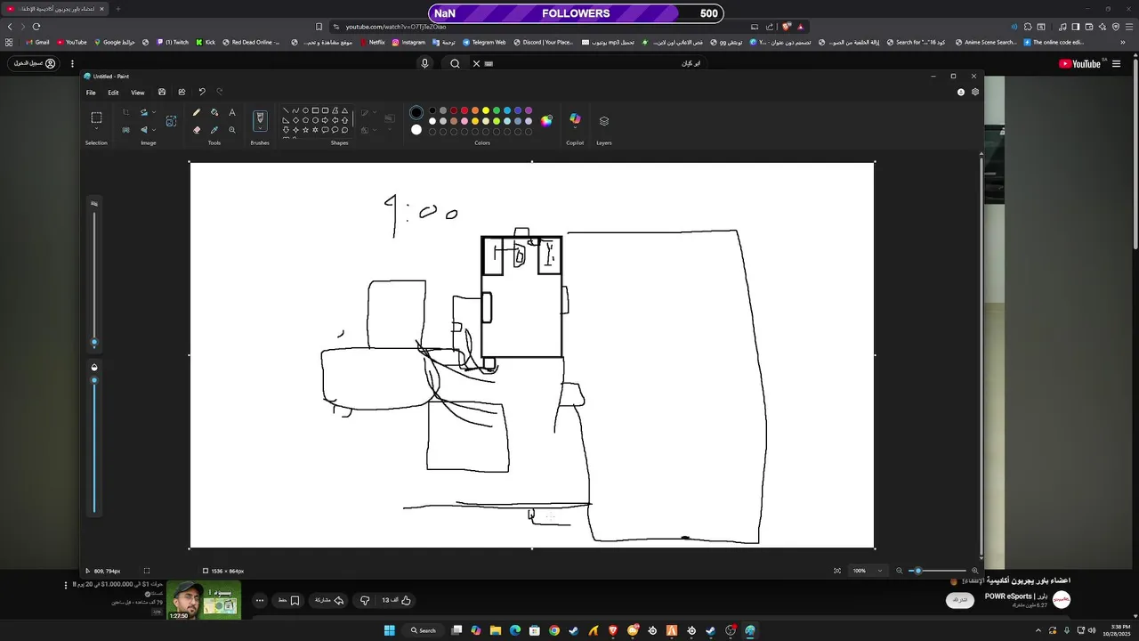The image size is (1139, 641).
Task: Expand the Flip options dropdown
Action: pos(154,130)
